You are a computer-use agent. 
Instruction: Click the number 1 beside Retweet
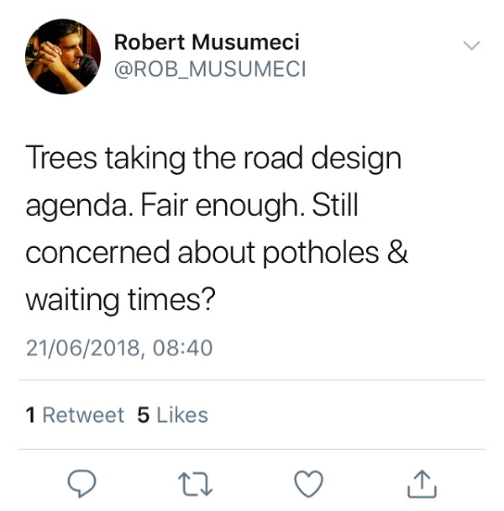[x=30, y=414]
